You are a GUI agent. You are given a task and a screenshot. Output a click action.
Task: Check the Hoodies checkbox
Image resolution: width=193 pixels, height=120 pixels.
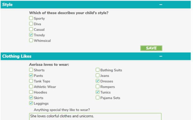[31, 92]
